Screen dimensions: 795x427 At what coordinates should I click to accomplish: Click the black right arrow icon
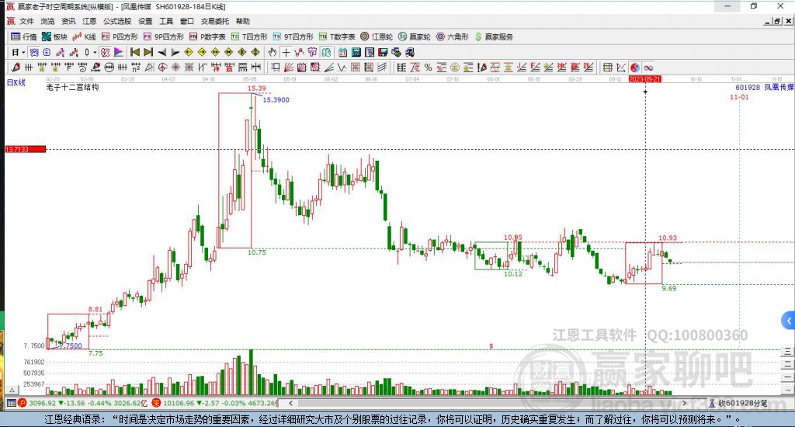175,52
